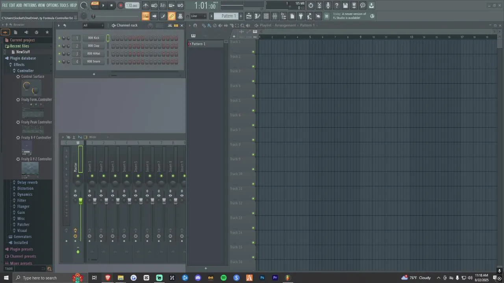This screenshot has width=504, height=283.
Task: Open Spotify from the Windows taskbar
Action: point(224,278)
